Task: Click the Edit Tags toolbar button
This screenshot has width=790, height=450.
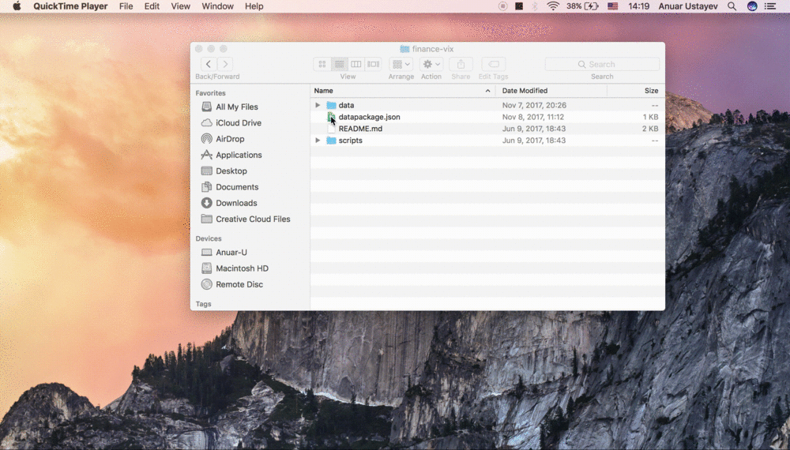Action: pyautogui.click(x=493, y=64)
